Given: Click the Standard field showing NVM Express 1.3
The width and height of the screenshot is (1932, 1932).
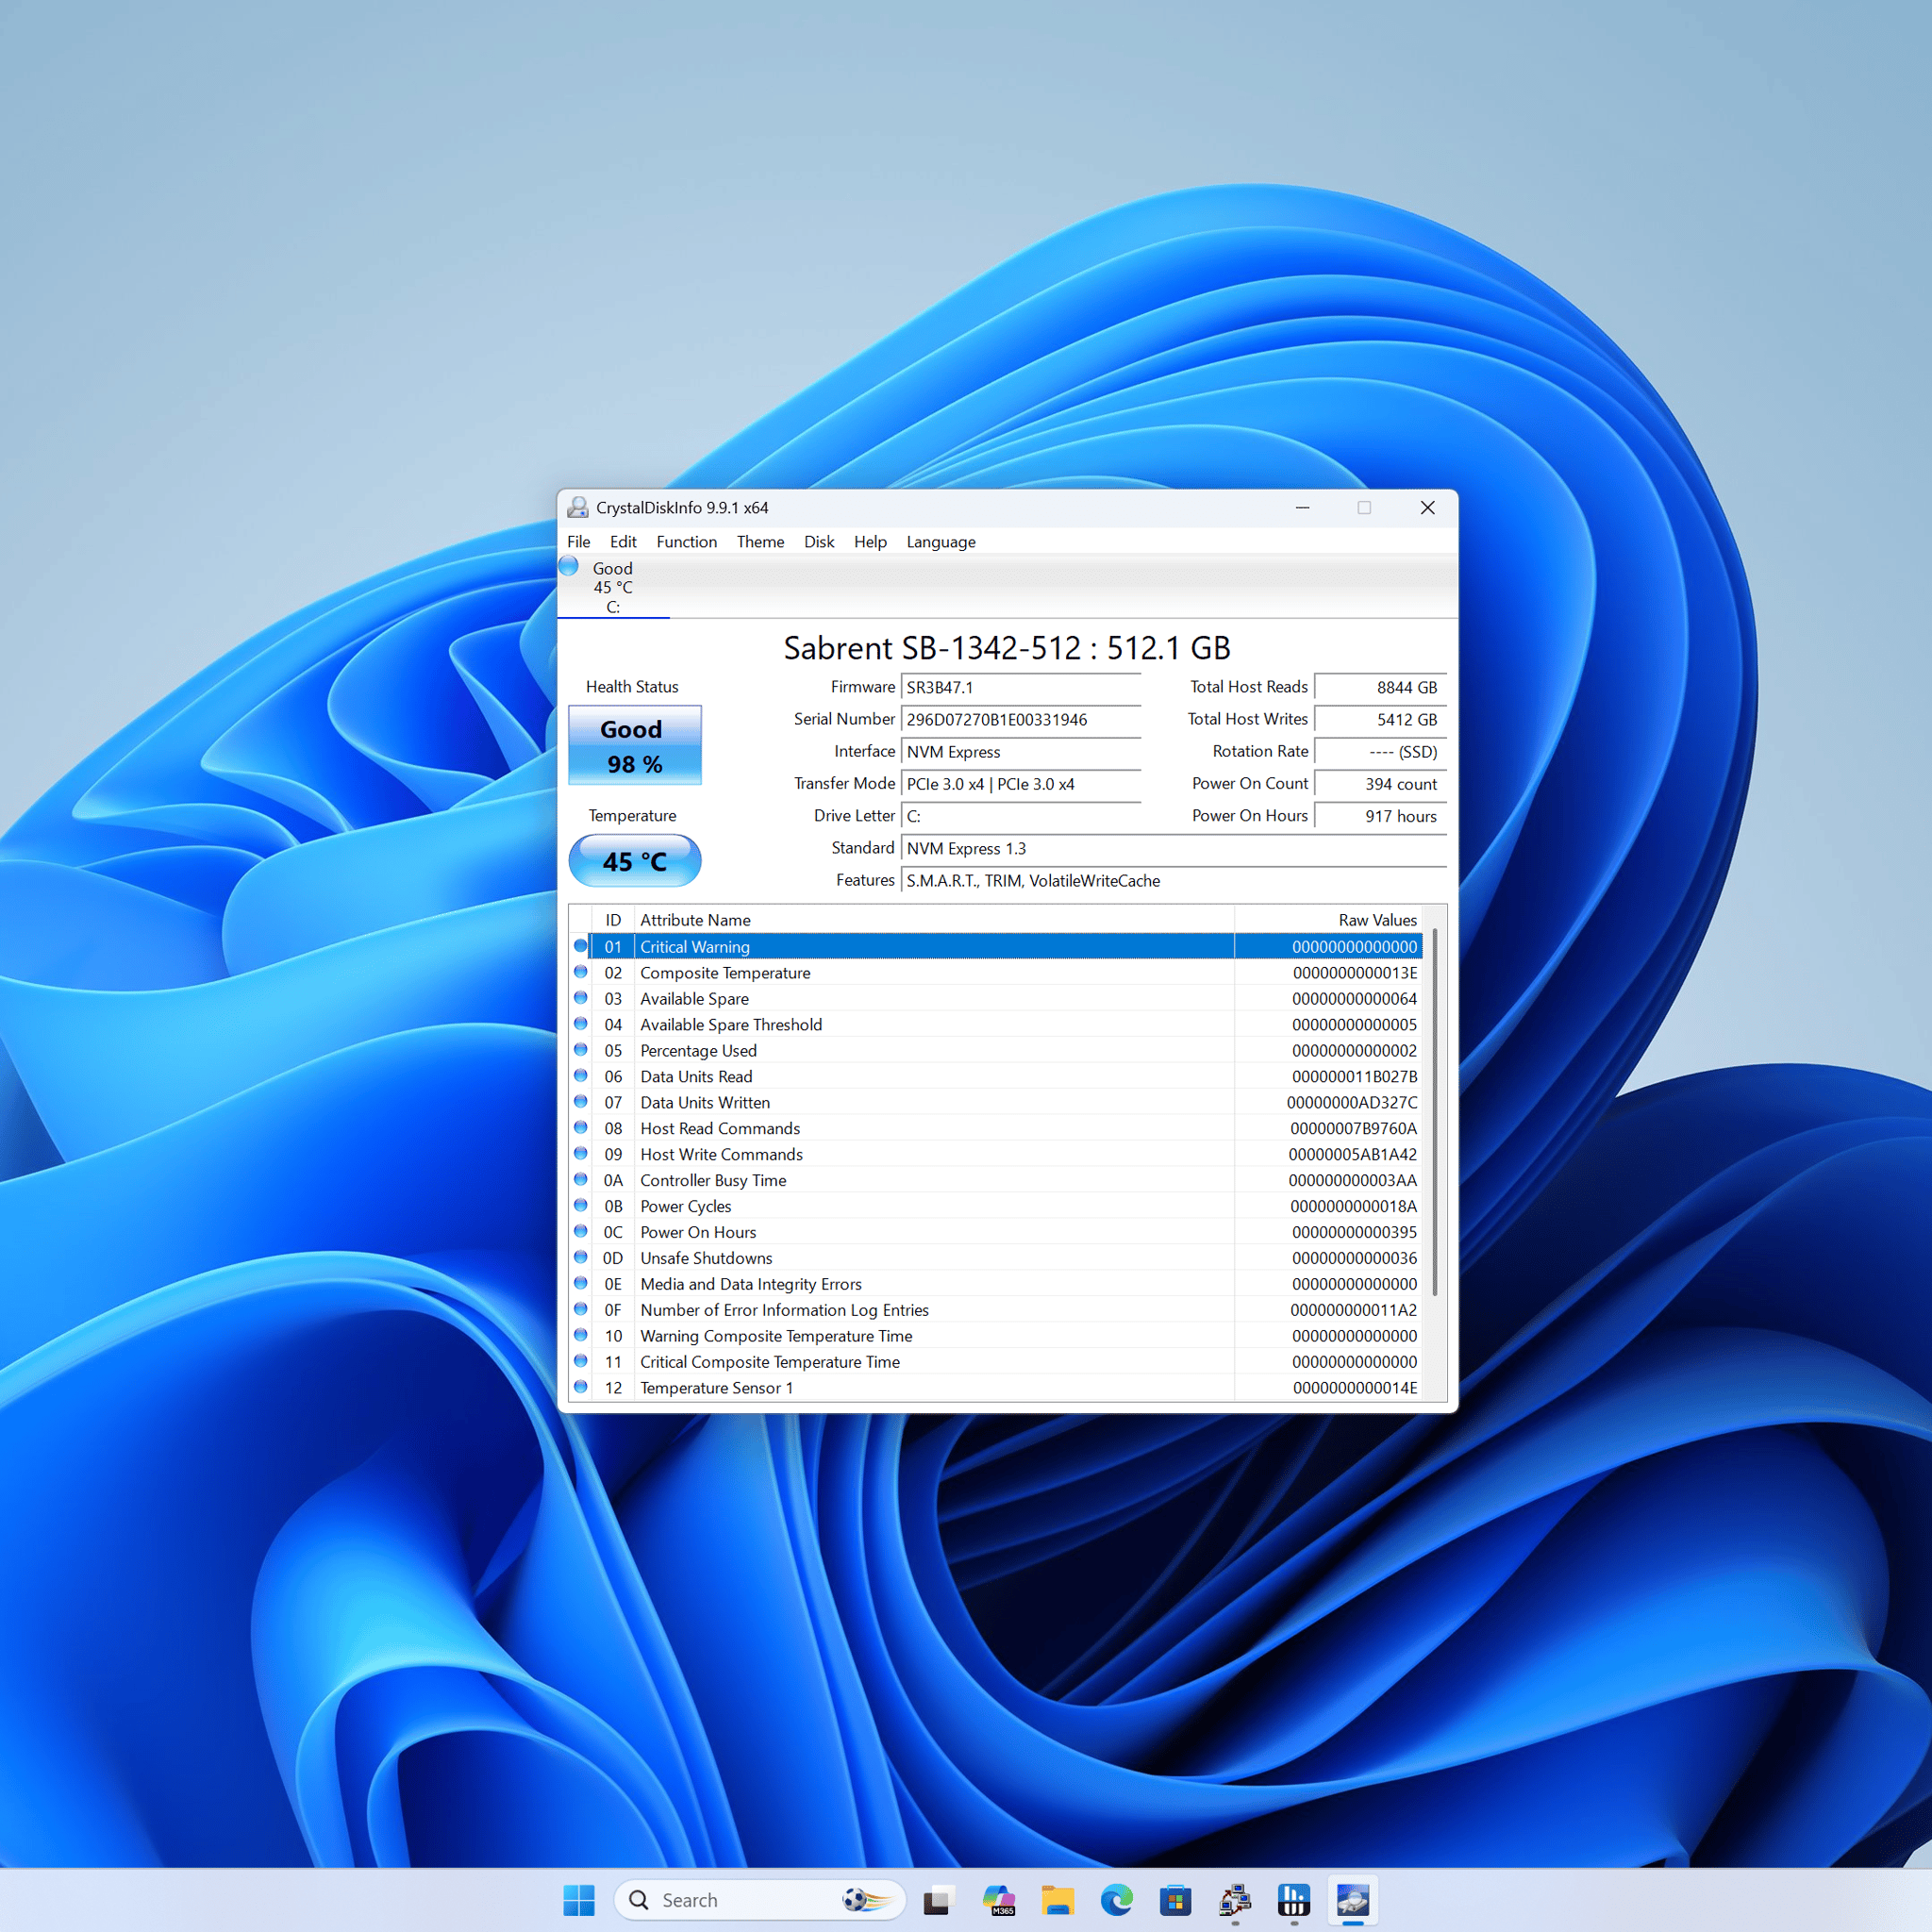Looking at the screenshot, I should coord(1174,849).
